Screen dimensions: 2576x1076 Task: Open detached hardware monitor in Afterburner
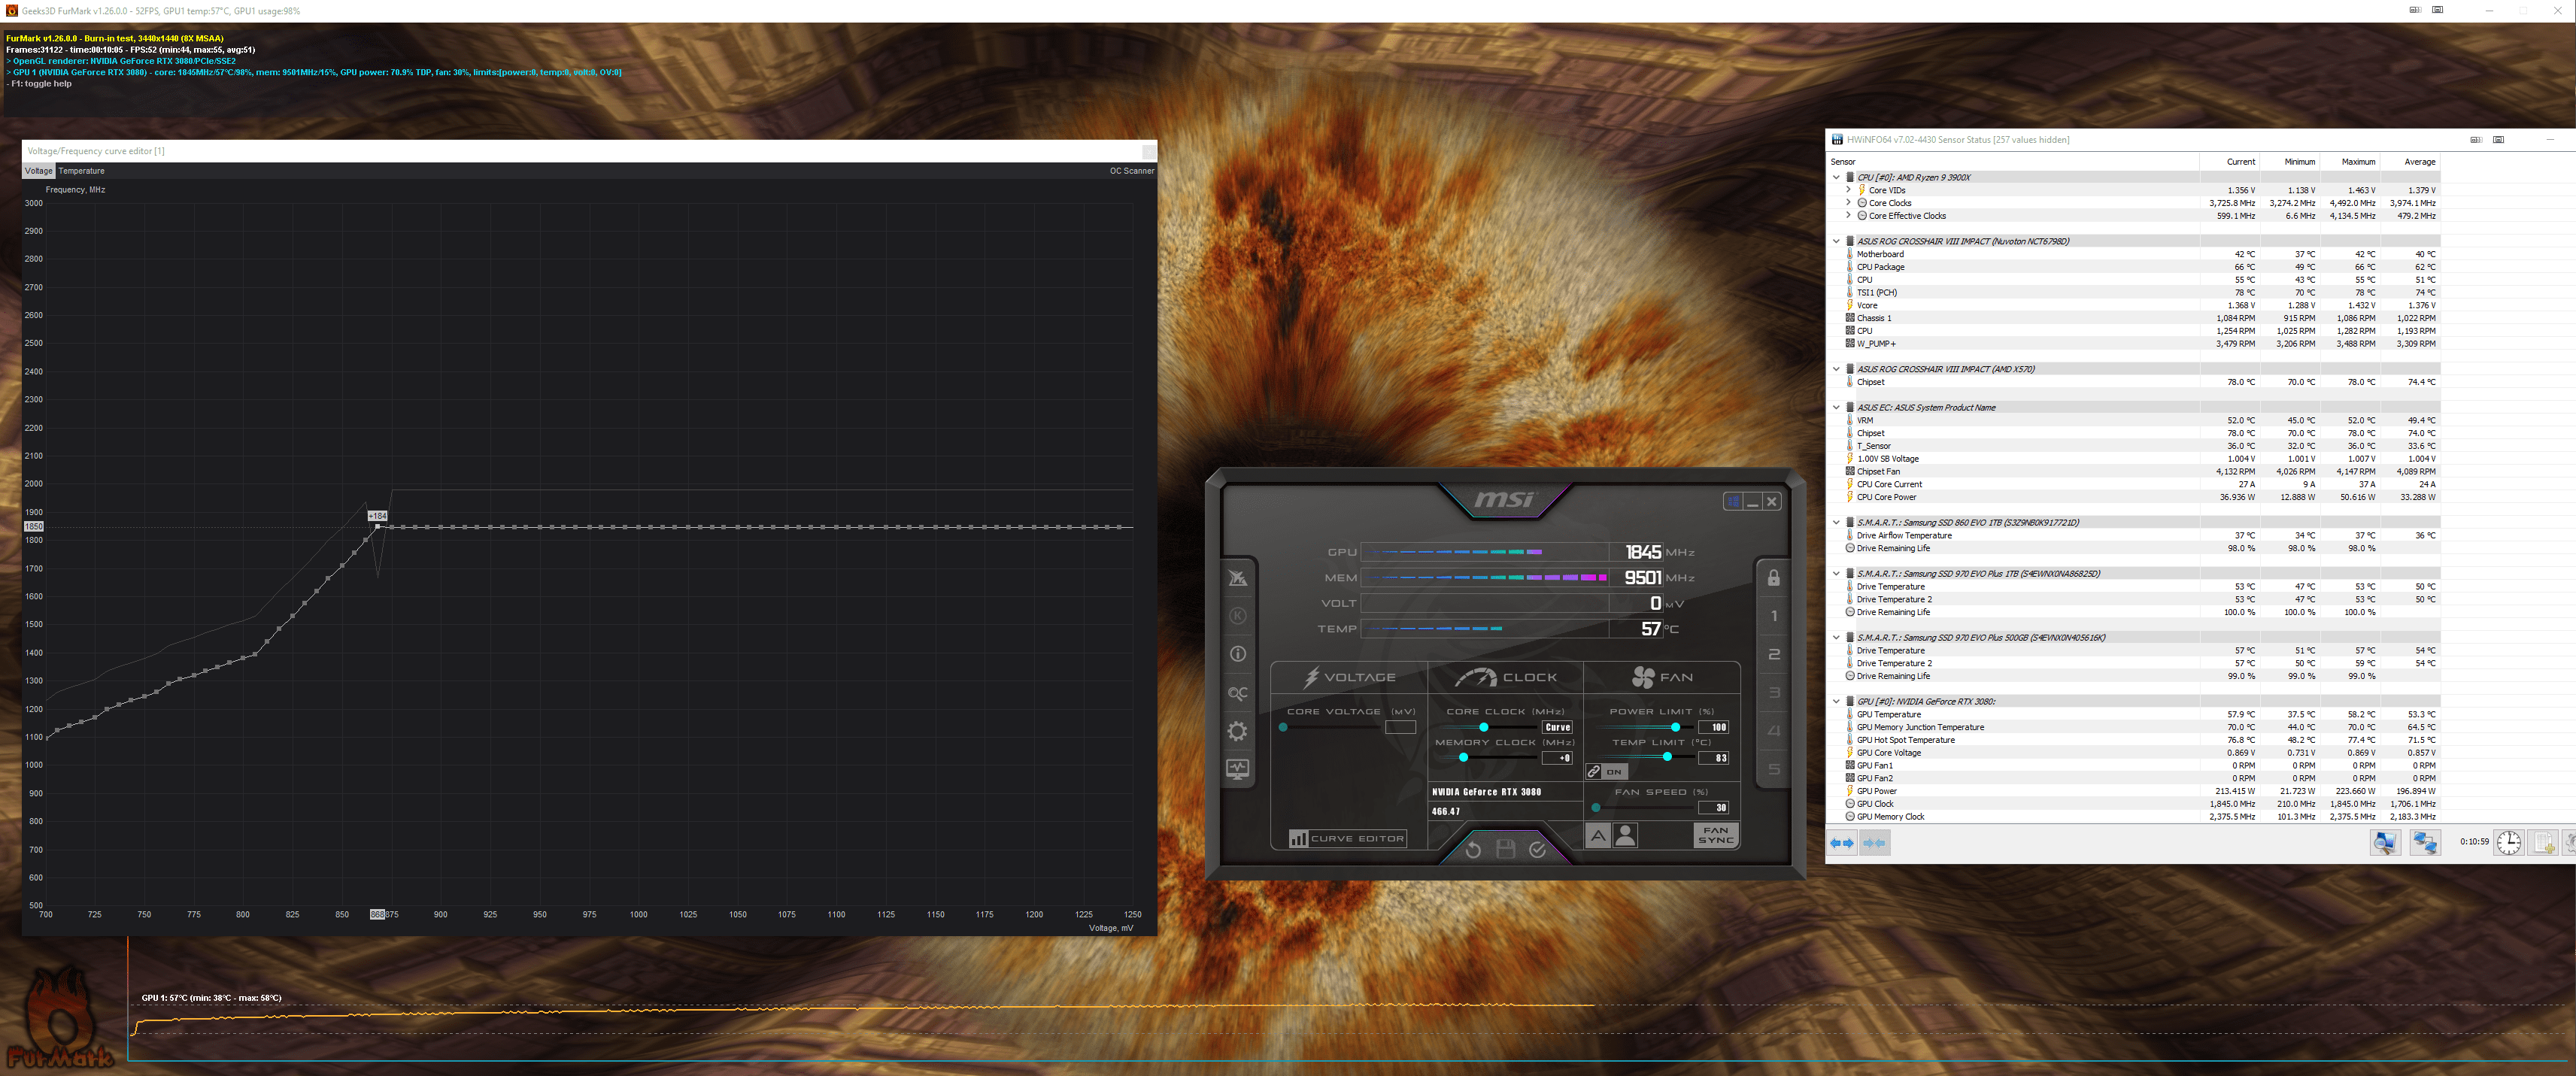point(1238,769)
